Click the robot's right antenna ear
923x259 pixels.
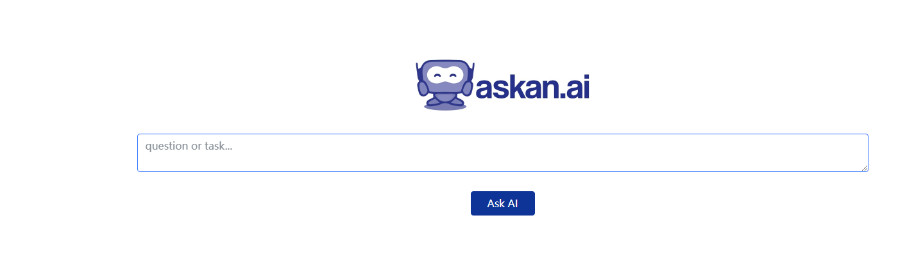pos(471,71)
